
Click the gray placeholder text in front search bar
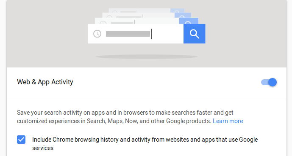(x=128, y=34)
